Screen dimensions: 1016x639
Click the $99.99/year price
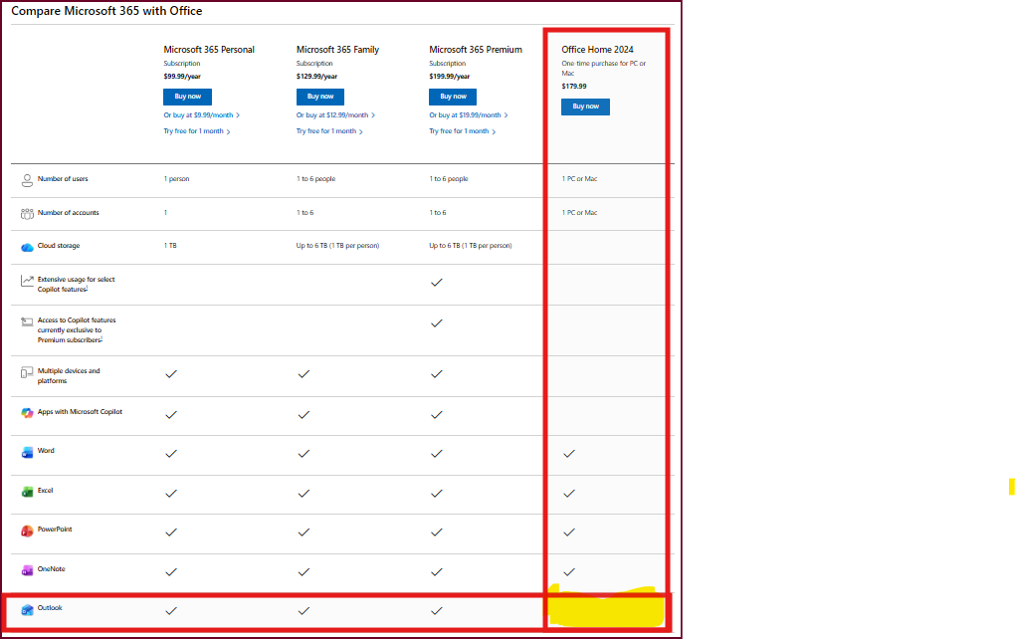tap(182, 77)
